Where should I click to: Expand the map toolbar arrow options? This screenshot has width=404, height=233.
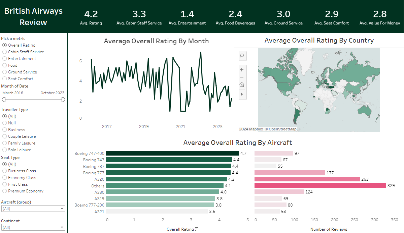click(x=242, y=94)
